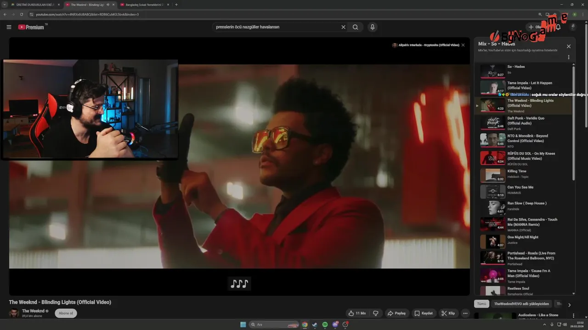Clear the search box with the X
Image resolution: width=588 pixels, height=330 pixels.
(343, 27)
